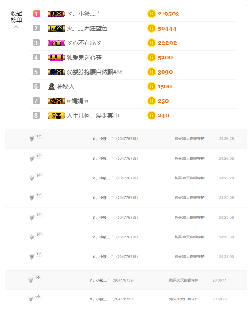Viewport: 252px width, 313px height.
Task: Click the 50444 coin amount
Action: click(167, 29)
